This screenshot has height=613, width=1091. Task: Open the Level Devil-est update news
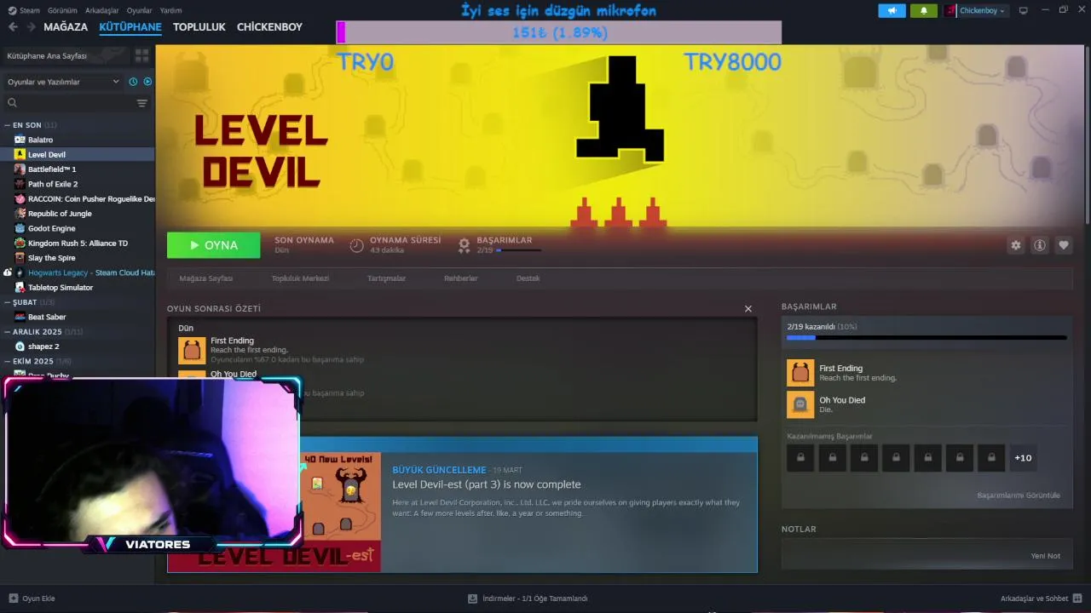(486, 484)
